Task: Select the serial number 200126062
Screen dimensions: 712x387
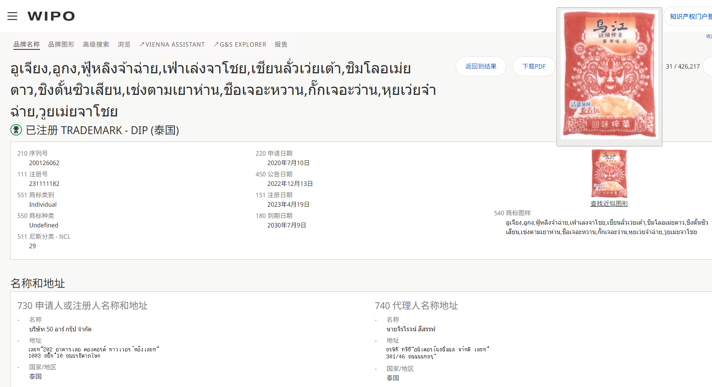Action: coord(44,163)
